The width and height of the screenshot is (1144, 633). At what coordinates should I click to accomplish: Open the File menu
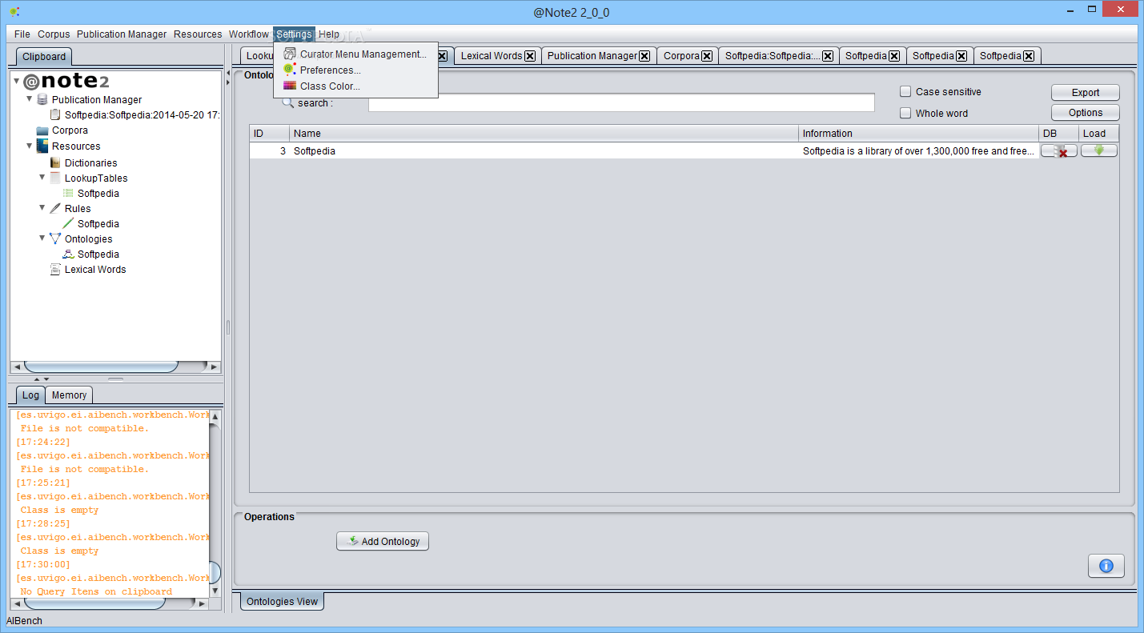[x=22, y=34]
